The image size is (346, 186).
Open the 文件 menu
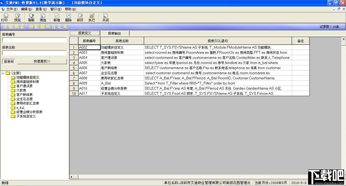coord(12,9)
